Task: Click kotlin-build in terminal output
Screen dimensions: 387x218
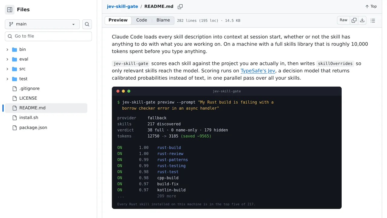Action: click(x=171, y=190)
